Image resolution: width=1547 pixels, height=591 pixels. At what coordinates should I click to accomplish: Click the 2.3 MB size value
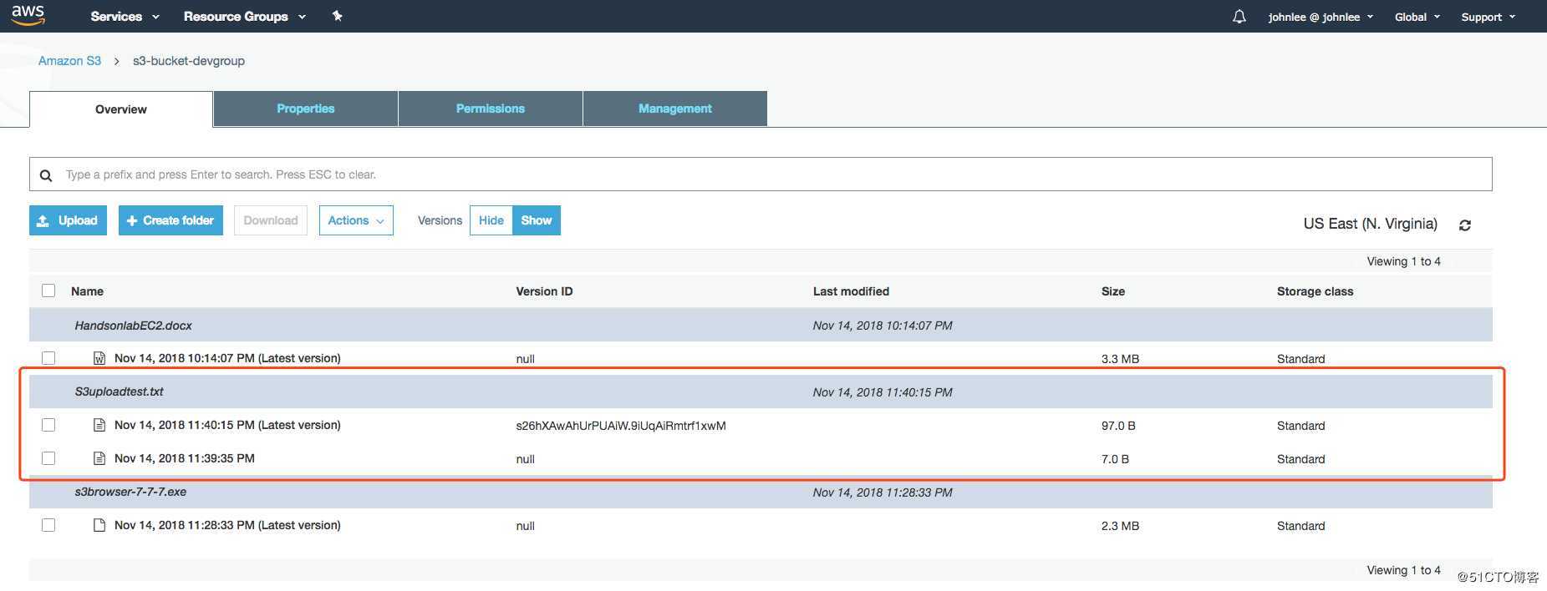[1120, 526]
